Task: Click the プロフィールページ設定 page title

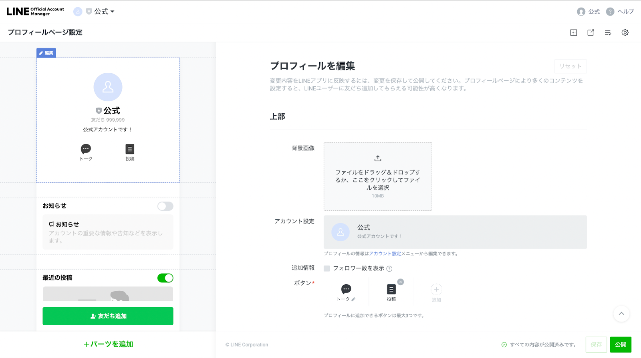Action: 45,32
